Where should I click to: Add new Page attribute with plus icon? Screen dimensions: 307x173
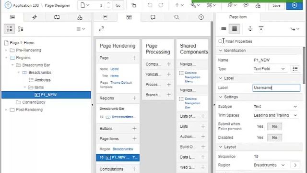(134, 58)
